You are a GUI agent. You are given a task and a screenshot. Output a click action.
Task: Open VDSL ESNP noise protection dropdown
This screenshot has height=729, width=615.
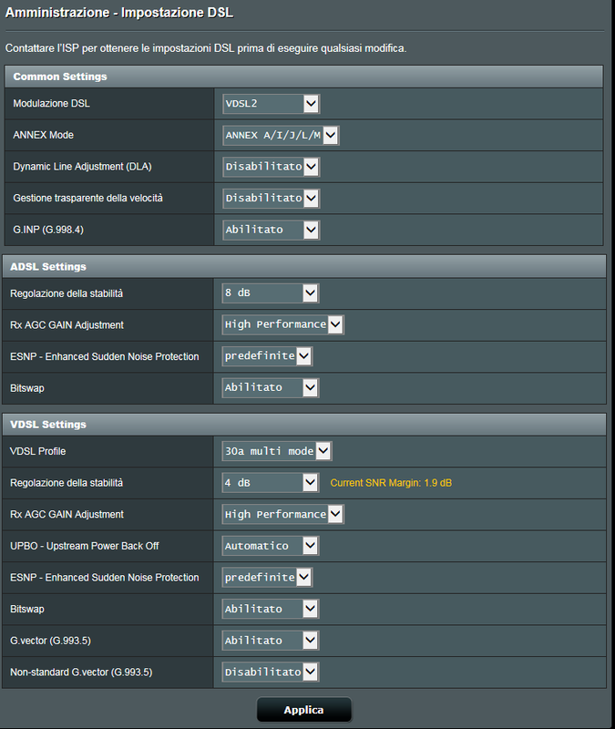pyautogui.click(x=267, y=578)
